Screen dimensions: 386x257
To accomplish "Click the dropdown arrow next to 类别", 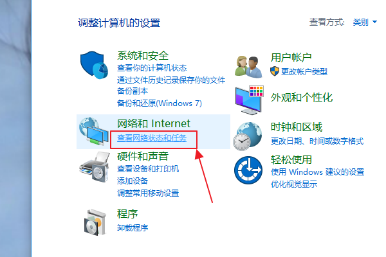I will tap(374, 22).
